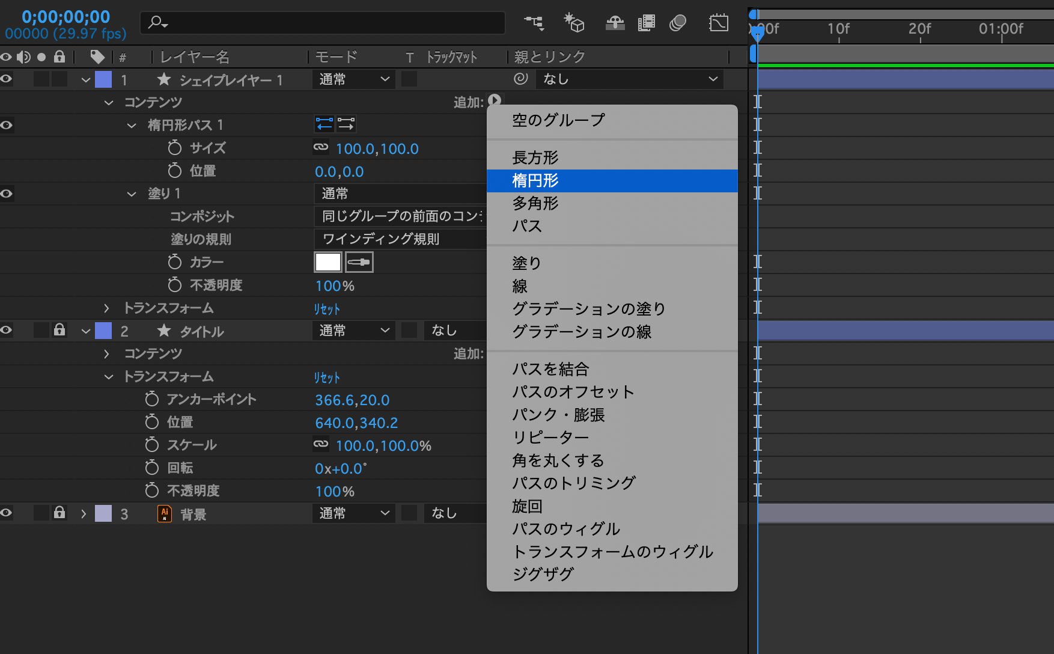Screen dimensions: 1054x654
Task: Open the graph editor icon
Action: (719, 23)
